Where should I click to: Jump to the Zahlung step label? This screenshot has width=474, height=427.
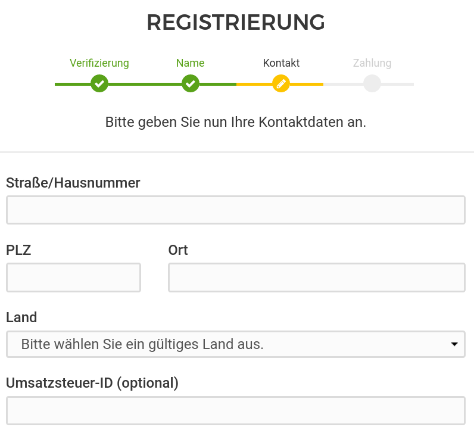click(x=372, y=63)
